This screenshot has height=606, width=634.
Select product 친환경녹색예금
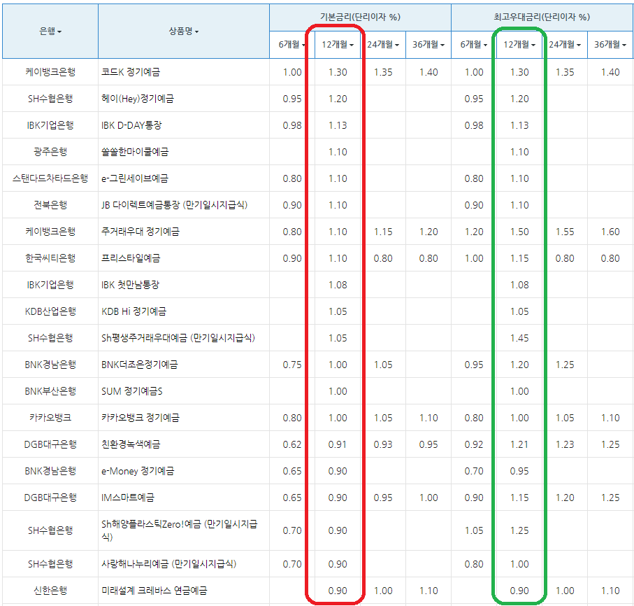click(x=131, y=444)
